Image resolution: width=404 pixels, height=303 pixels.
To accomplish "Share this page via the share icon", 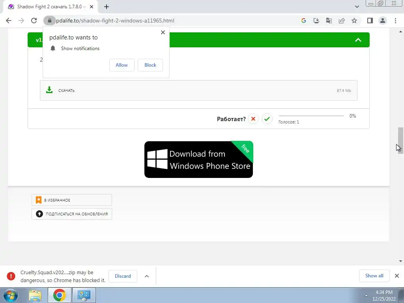I will point(342,21).
